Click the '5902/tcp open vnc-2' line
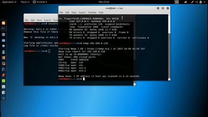The width and height of the screenshot is (208, 117). 72,68
